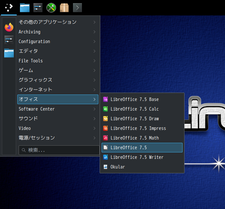Screen dimensions: 225x209
Task: Click the LibreOffice Math icon
Action: [x=105, y=138]
